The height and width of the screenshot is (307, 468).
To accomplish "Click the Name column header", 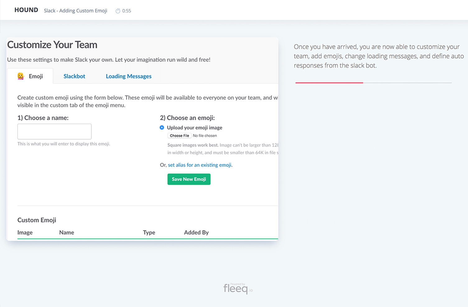I will tap(67, 232).
